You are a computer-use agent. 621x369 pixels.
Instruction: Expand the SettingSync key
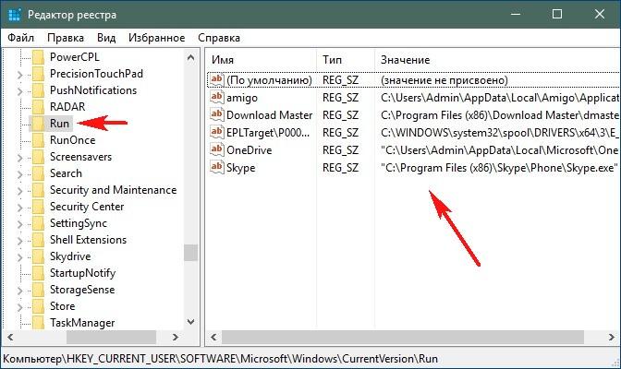[19, 224]
